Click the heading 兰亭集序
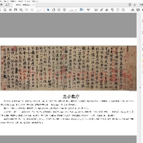 coord(71,97)
